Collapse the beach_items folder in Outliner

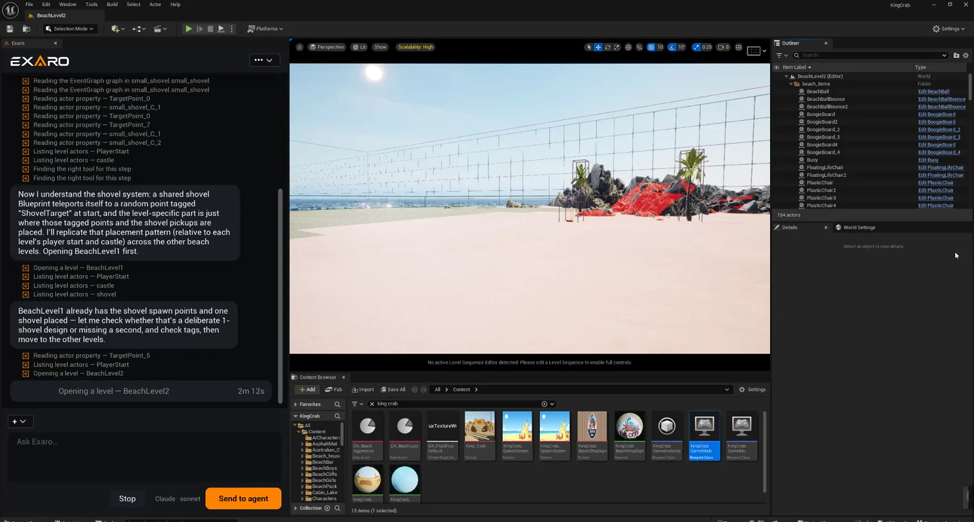point(791,84)
